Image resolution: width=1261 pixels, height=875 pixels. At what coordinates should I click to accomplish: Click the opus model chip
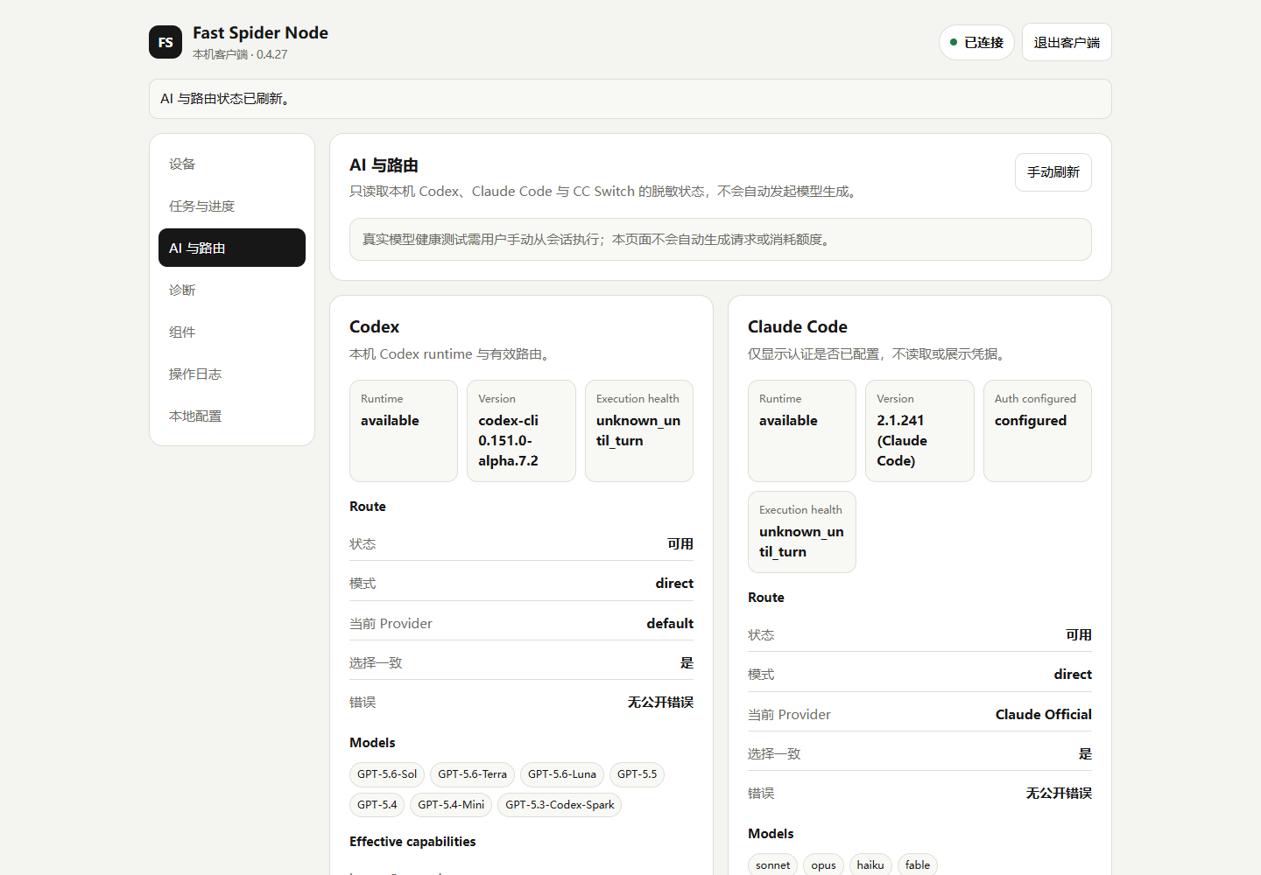coord(823,864)
